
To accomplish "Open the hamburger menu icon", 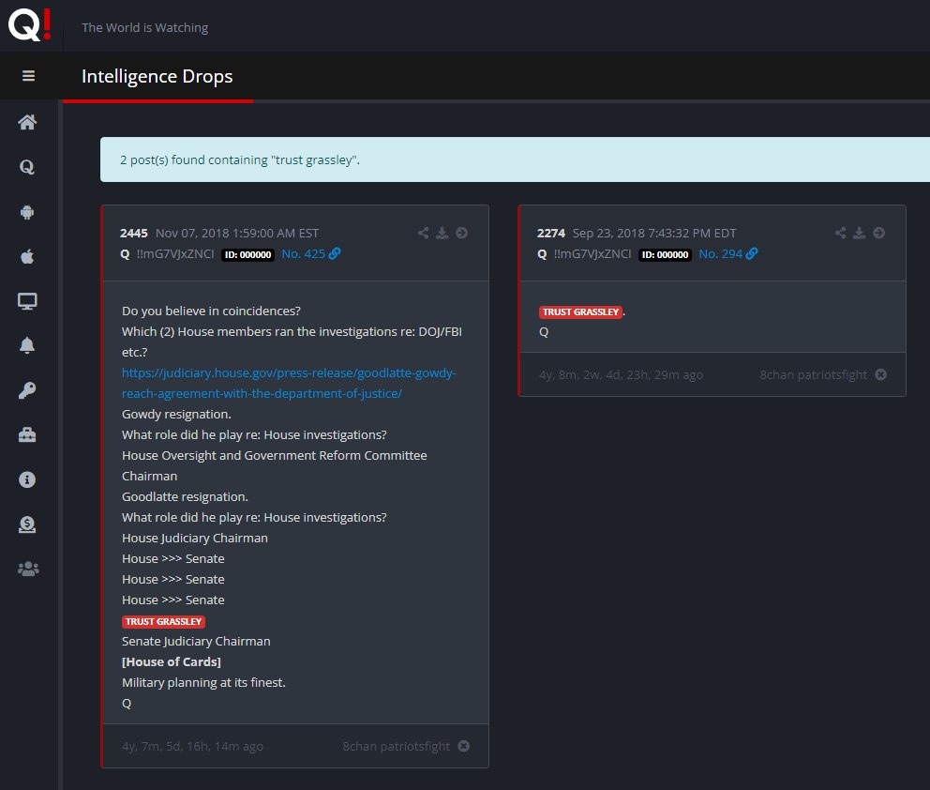I will coord(28,76).
